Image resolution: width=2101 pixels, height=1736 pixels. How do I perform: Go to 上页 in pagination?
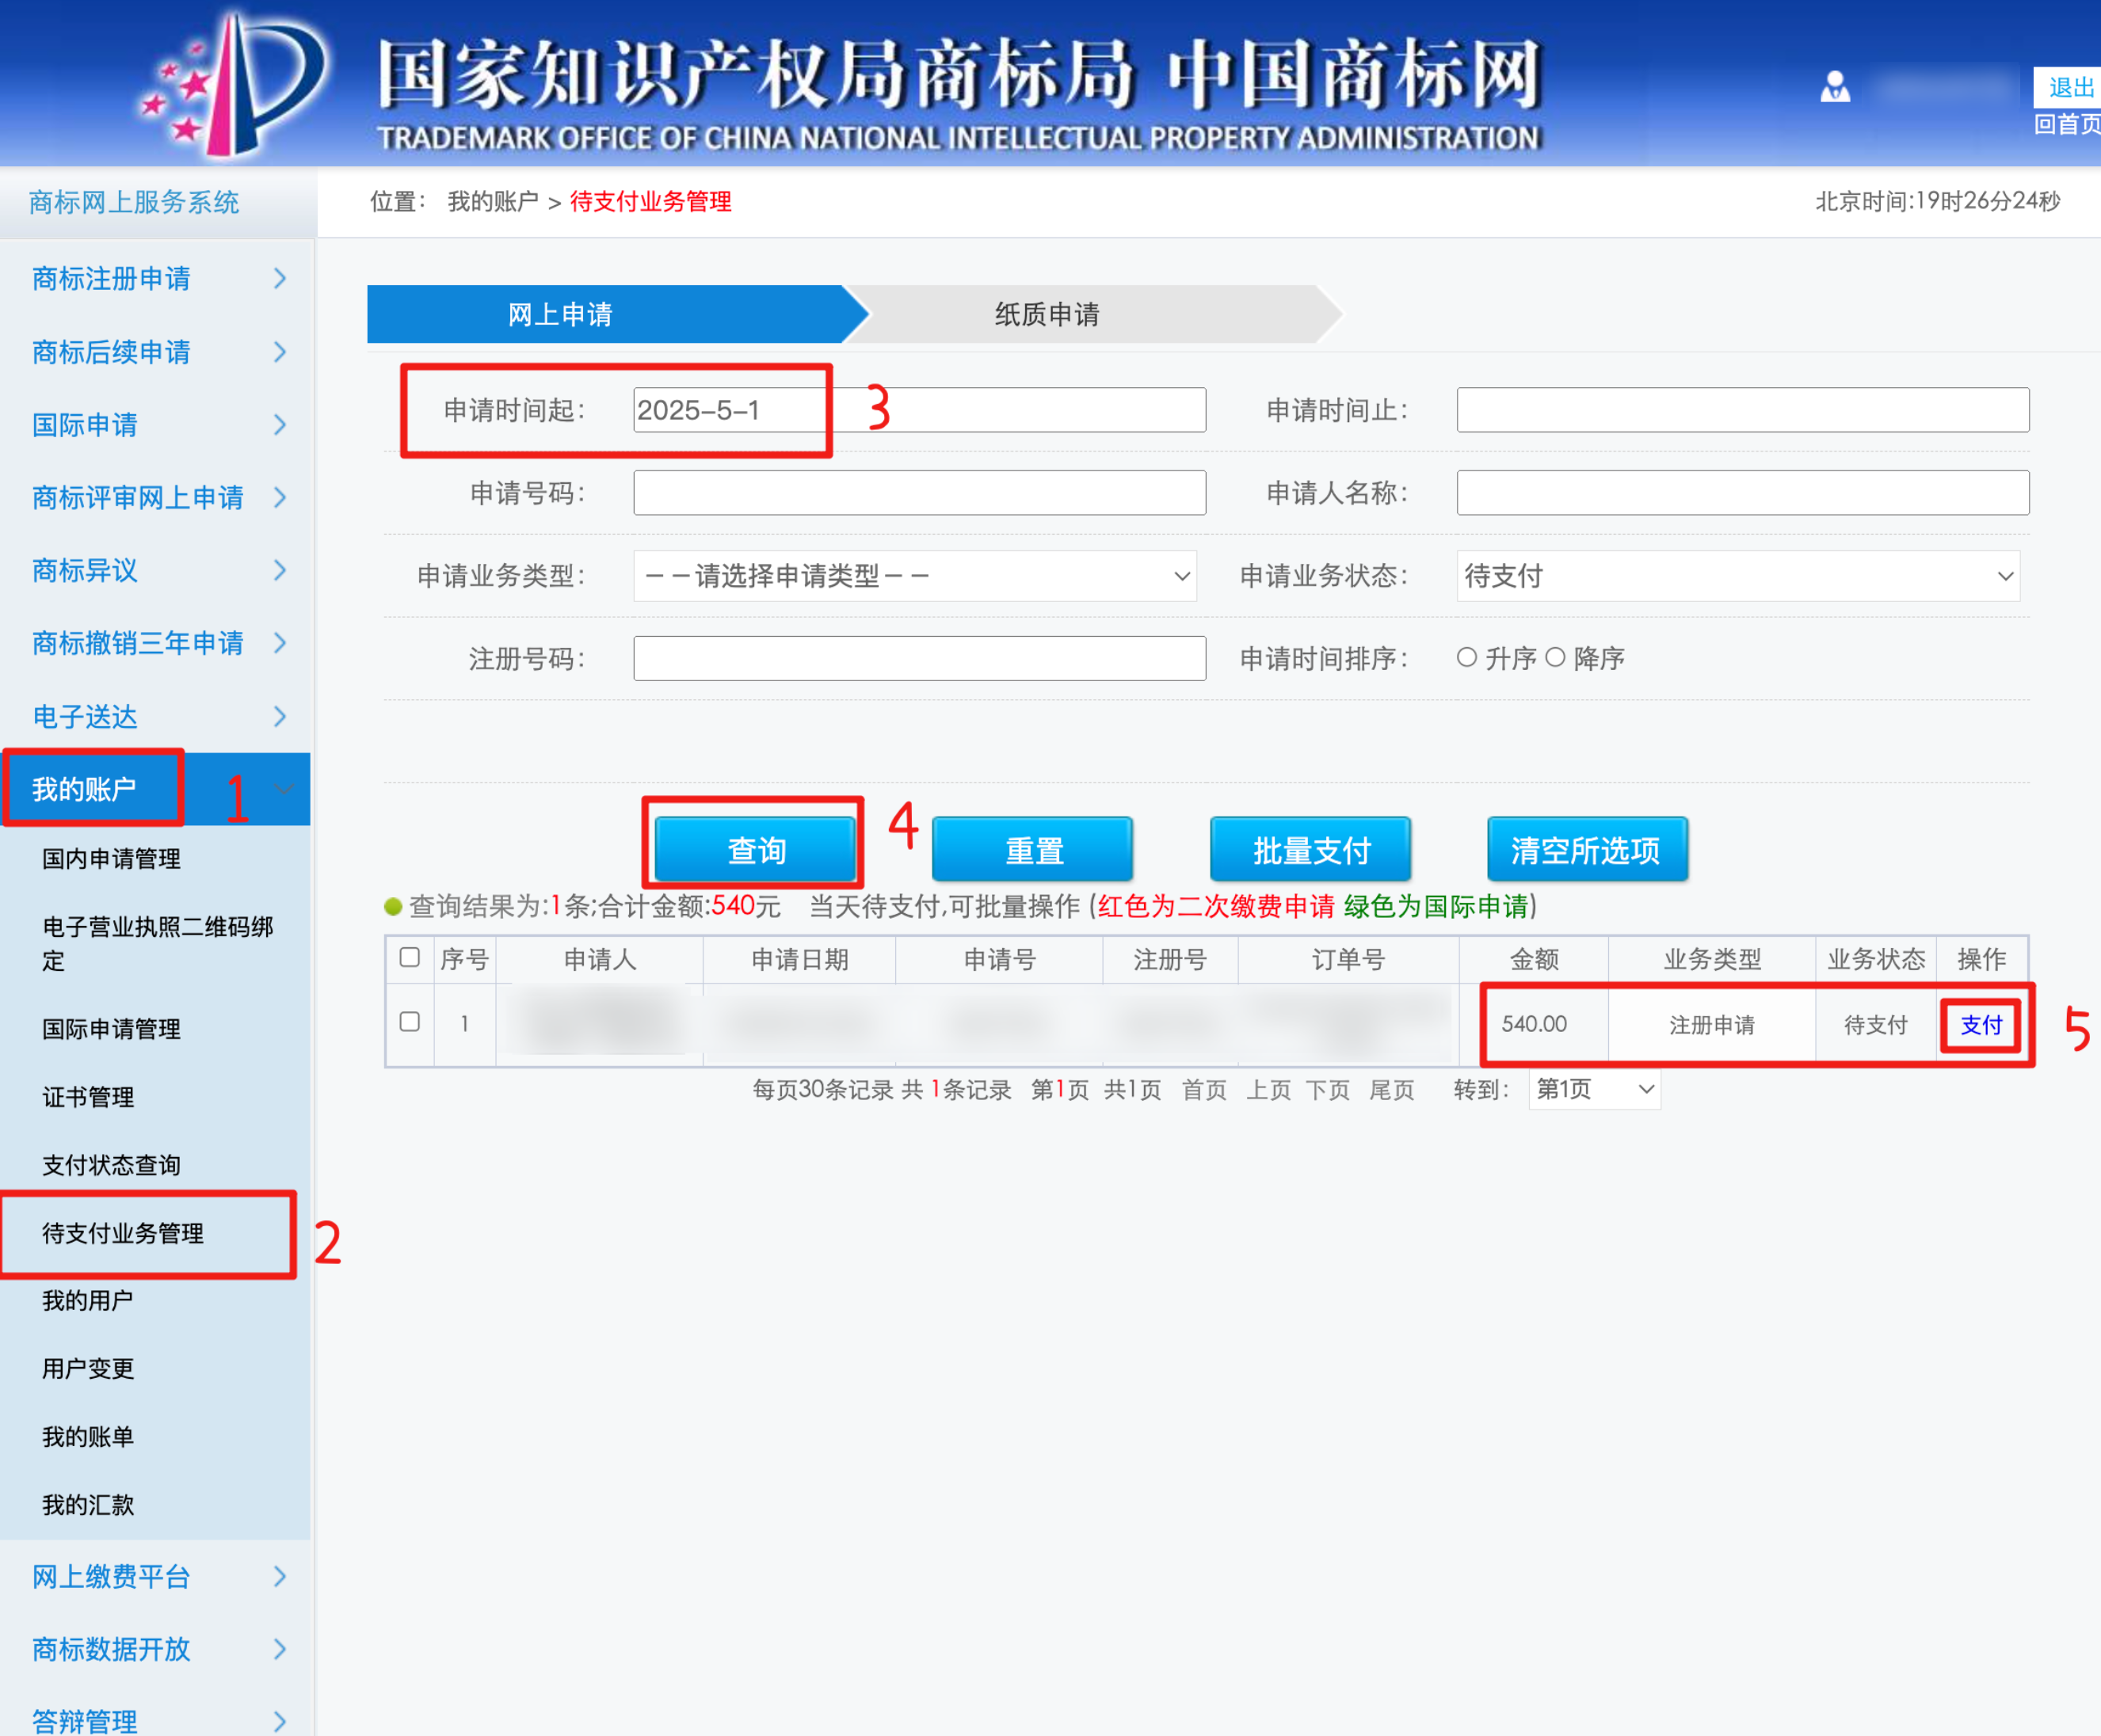1268,1090
